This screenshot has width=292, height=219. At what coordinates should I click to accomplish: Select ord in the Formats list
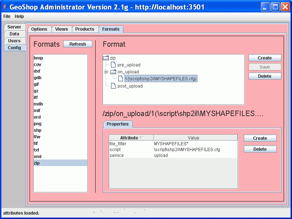60,117
